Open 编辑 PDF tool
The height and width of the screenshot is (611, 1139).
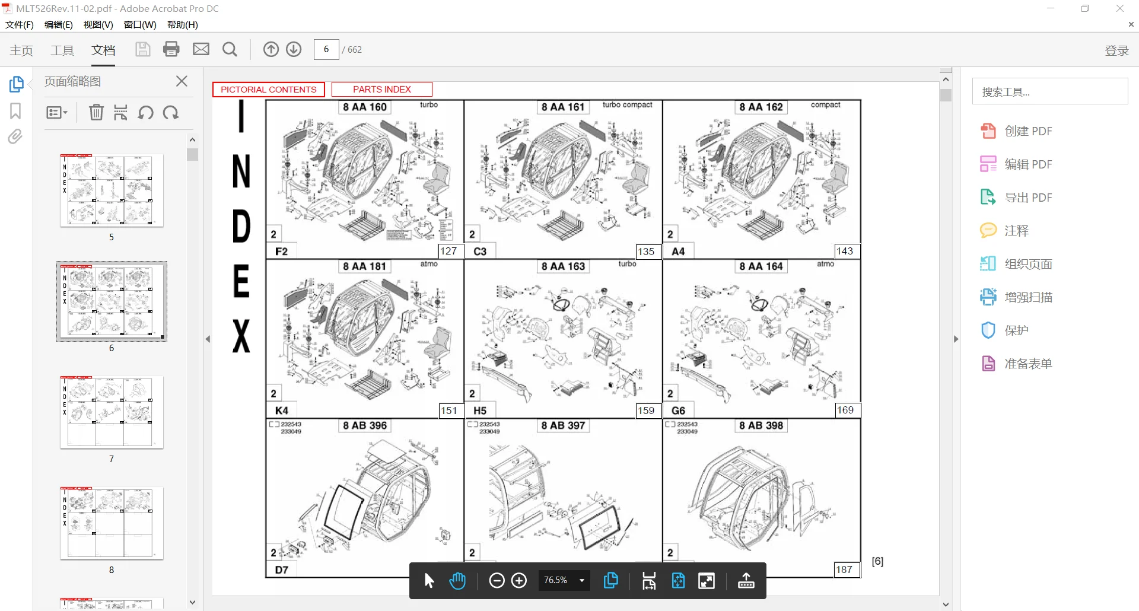[x=1016, y=164]
